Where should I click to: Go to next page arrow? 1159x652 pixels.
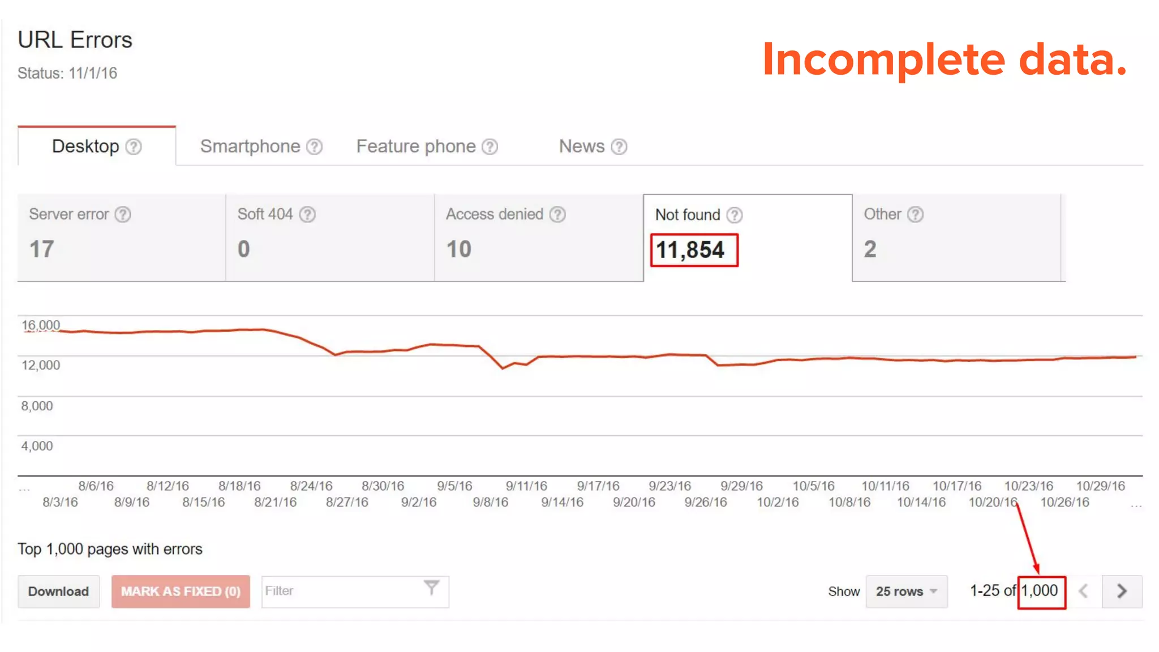click(x=1122, y=591)
